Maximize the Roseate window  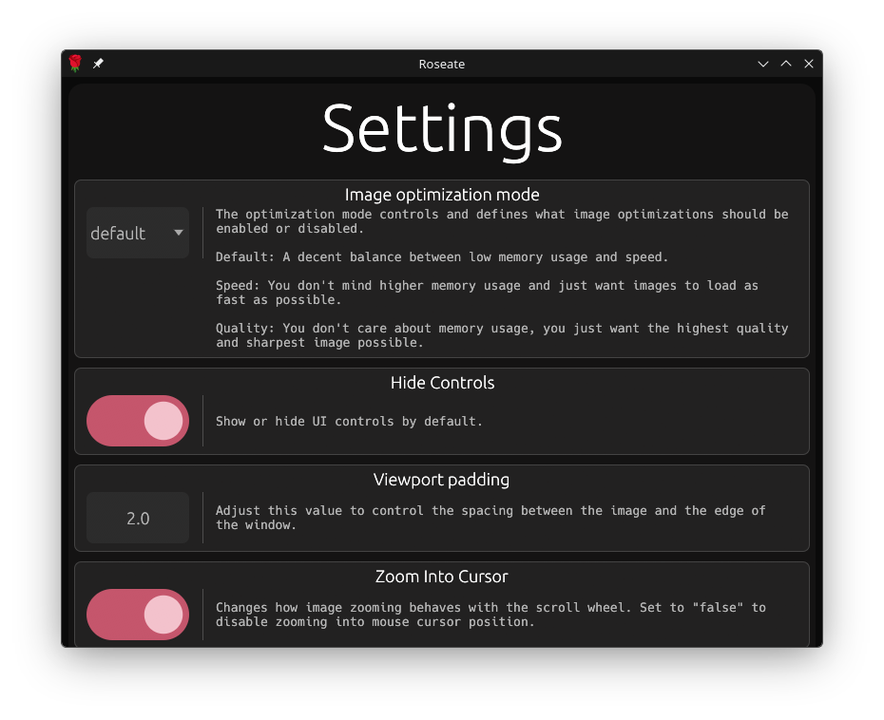785,64
